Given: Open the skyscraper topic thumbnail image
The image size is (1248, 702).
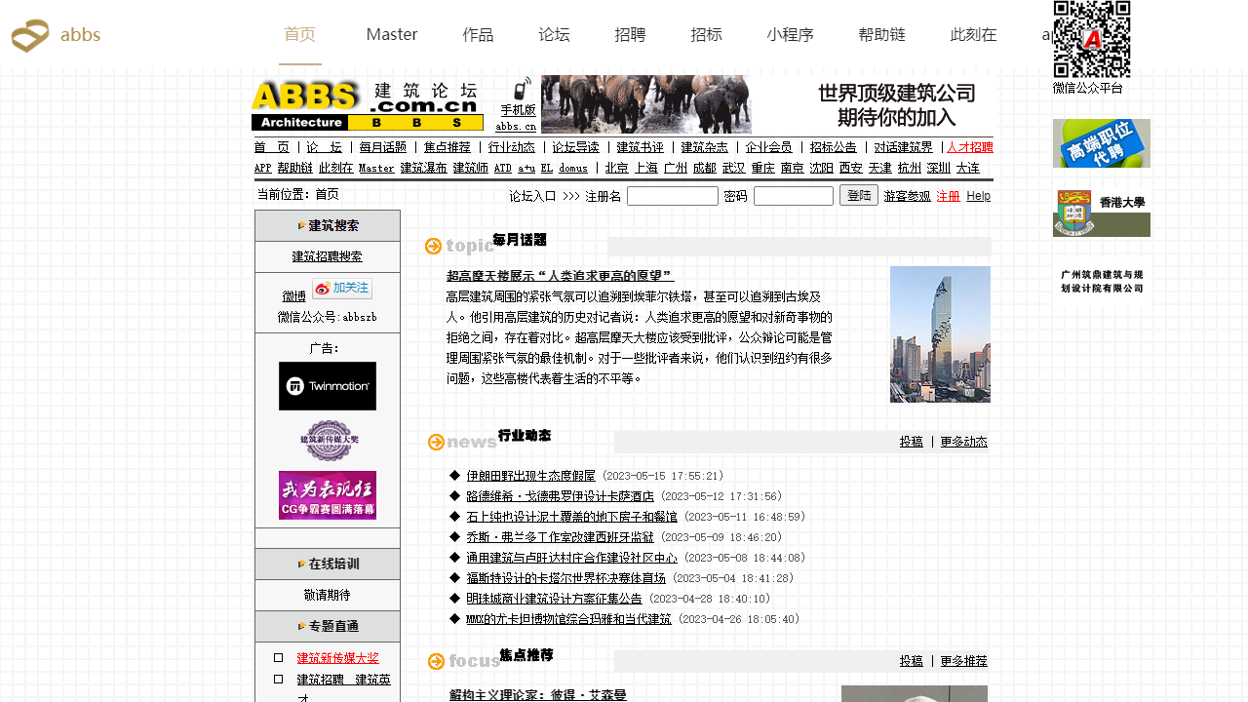Looking at the screenshot, I should (x=940, y=334).
